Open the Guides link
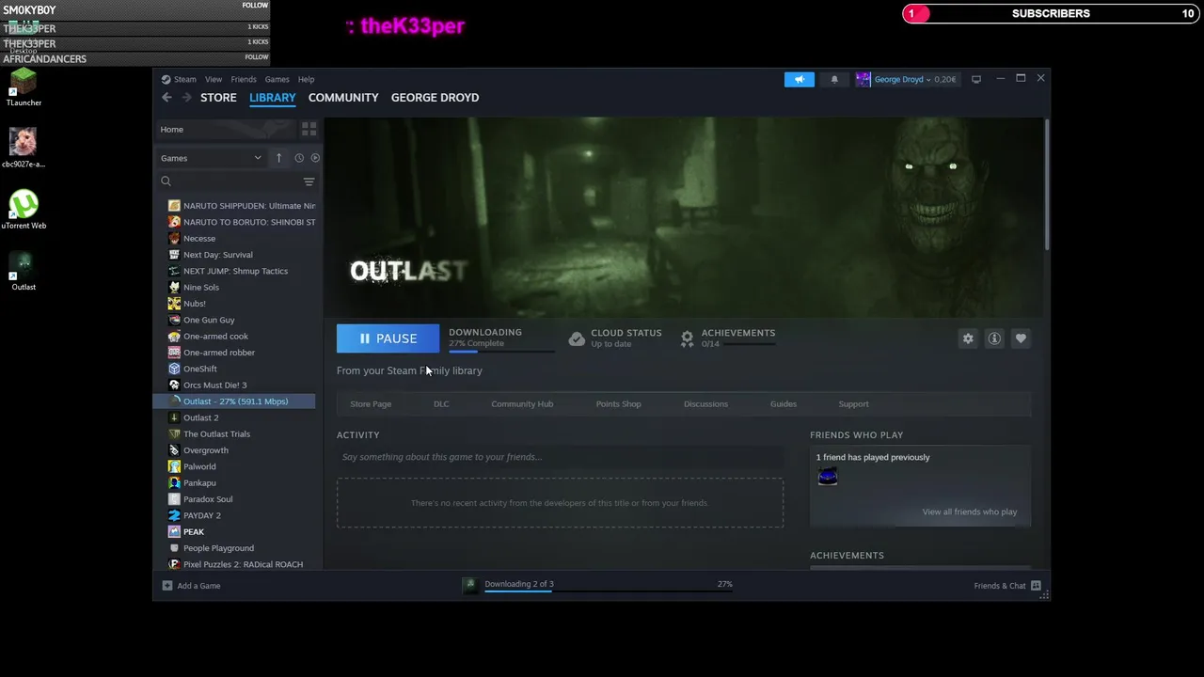 [784, 403]
